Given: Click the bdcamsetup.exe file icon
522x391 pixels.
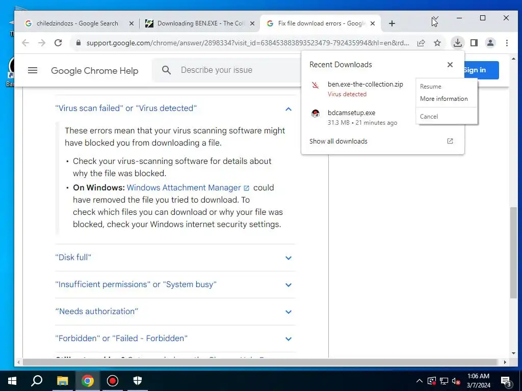Looking at the screenshot, I should pos(315,114).
